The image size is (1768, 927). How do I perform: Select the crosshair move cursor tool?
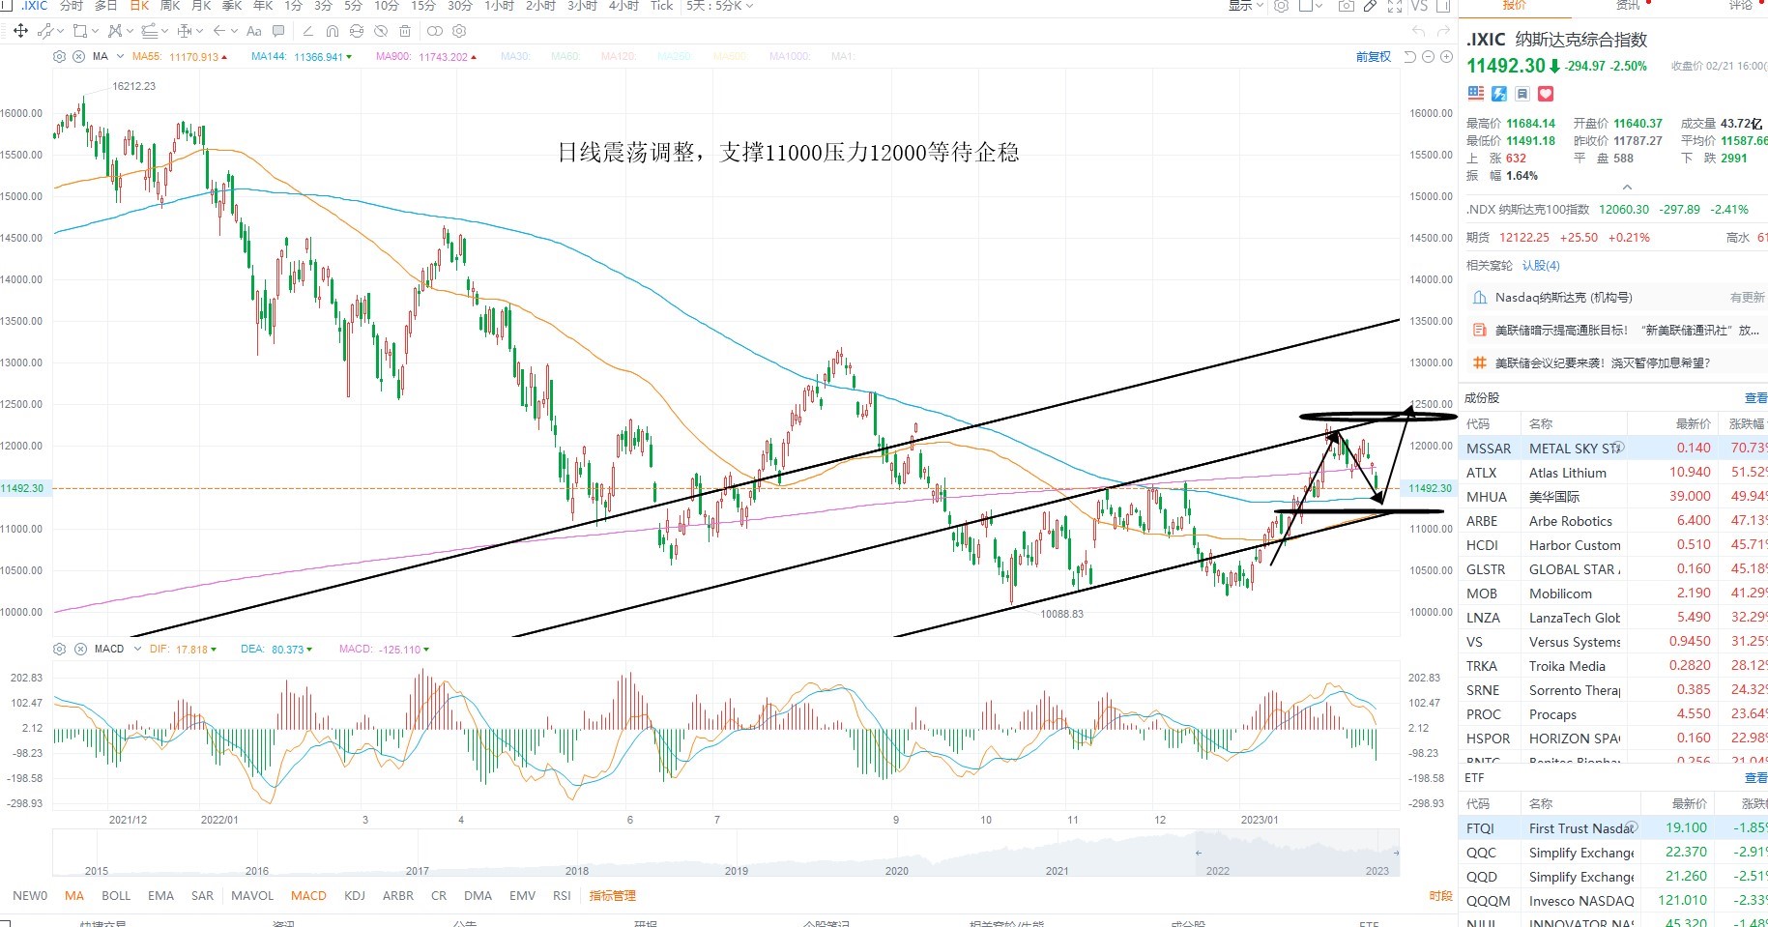pyautogui.click(x=20, y=31)
